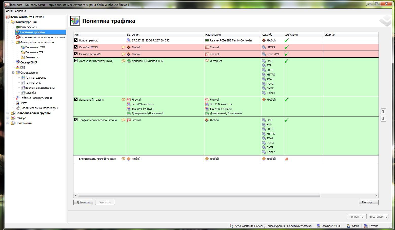This screenshot has height=230, width=395.
Task: Click the Журнал column header
Action: pyautogui.click(x=351, y=35)
